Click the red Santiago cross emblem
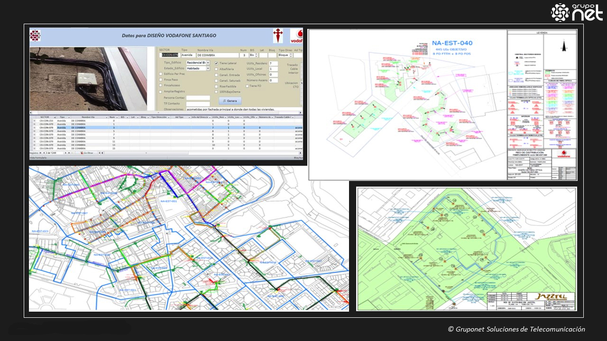This screenshot has height=341, width=607. pyautogui.click(x=278, y=36)
